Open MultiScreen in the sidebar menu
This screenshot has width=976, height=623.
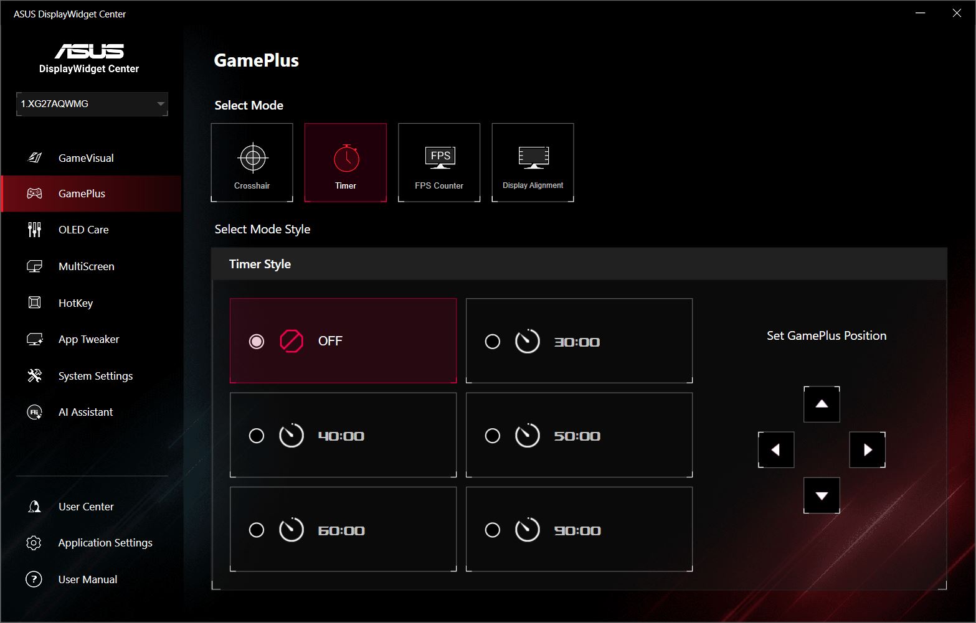point(91,266)
